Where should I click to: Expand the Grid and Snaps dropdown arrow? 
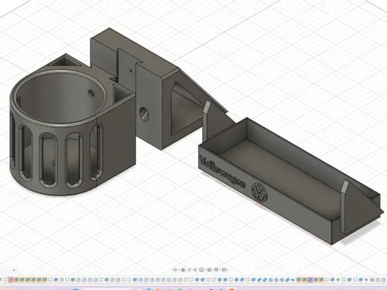(x=220, y=270)
